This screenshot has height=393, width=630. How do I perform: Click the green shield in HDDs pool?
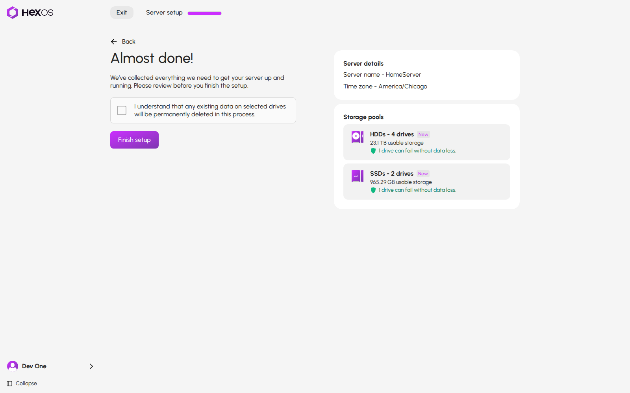(x=373, y=151)
